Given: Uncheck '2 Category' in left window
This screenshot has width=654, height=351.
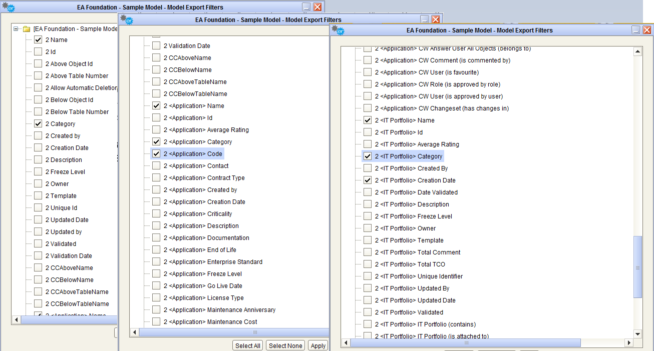Looking at the screenshot, I should [x=38, y=124].
